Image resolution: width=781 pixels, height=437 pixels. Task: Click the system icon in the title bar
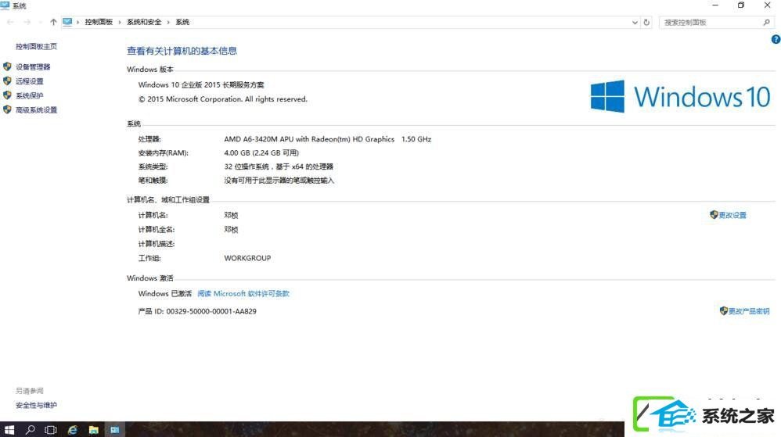(5, 5)
